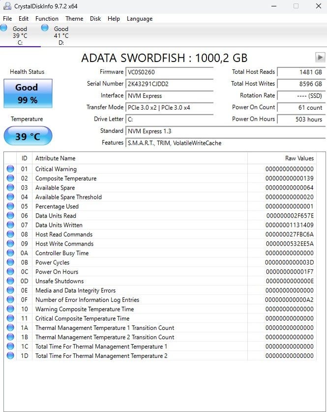Select the Percentage Used attribute name

point(57,206)
